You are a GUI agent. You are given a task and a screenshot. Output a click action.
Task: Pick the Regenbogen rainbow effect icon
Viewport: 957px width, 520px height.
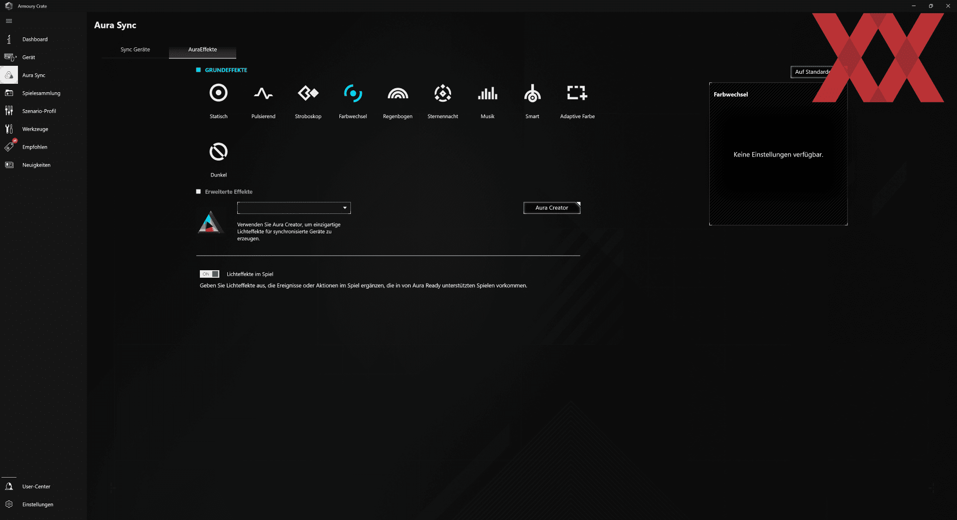(x=398, y=93)
